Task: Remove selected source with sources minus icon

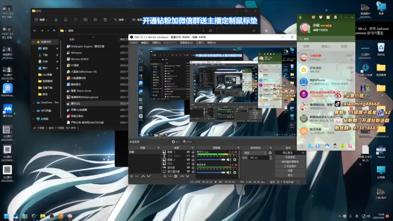Action: [x=170, y=176]
